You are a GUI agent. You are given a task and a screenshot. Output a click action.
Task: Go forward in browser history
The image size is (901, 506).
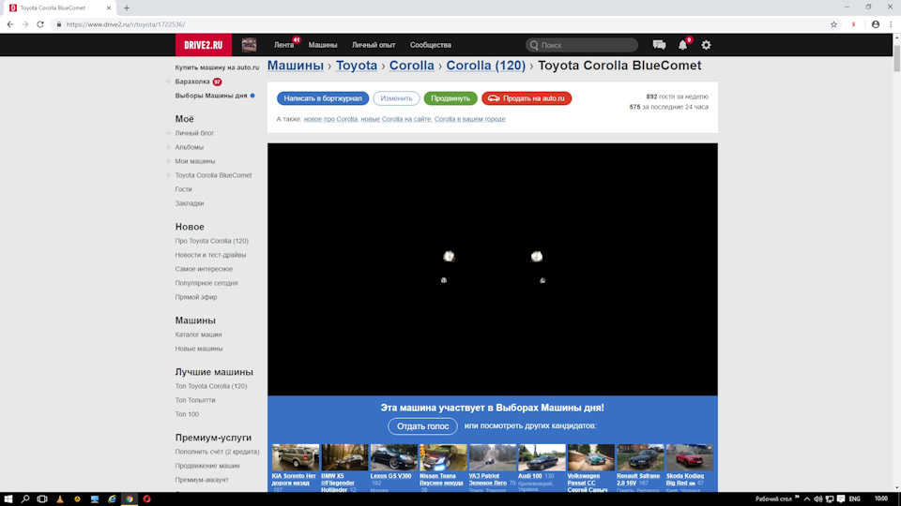tap(24, 24)
